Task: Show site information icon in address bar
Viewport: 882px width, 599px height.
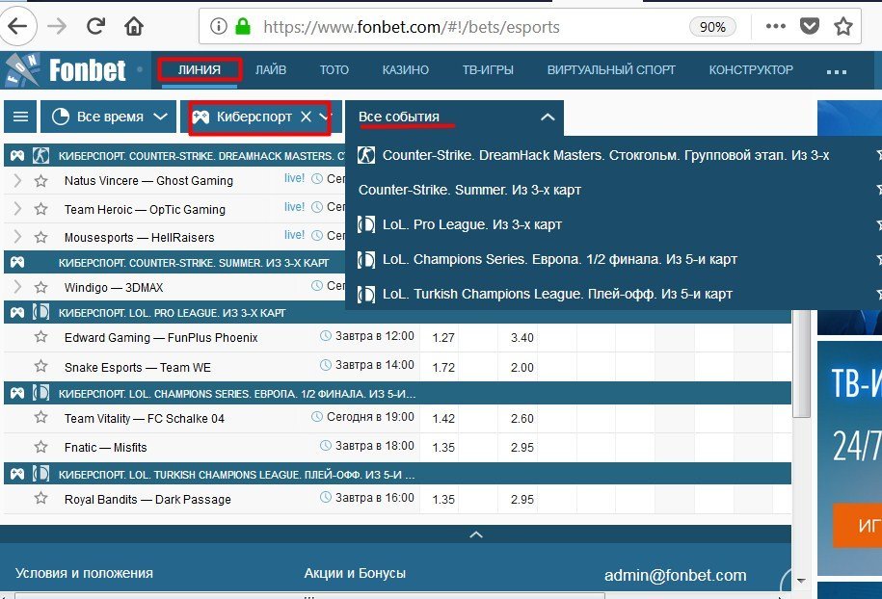Action: tap(218, 26)
